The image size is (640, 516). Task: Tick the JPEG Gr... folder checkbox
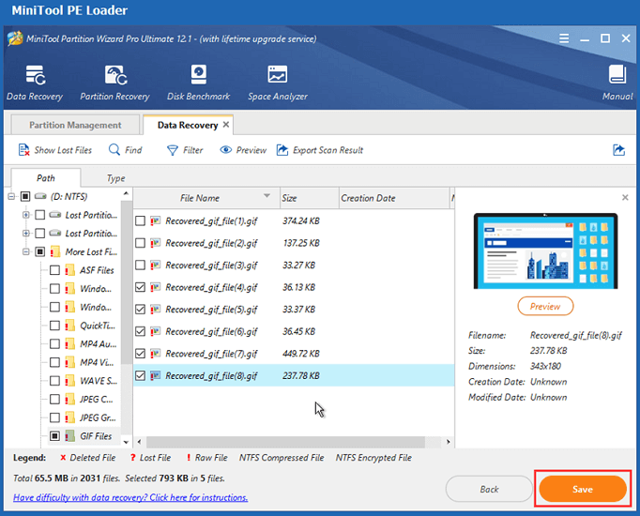tap(54, 417)
